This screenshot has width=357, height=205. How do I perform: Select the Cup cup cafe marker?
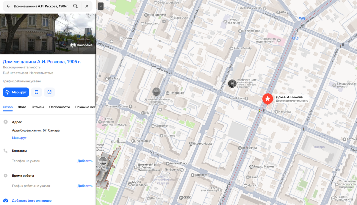pos(156,92)
